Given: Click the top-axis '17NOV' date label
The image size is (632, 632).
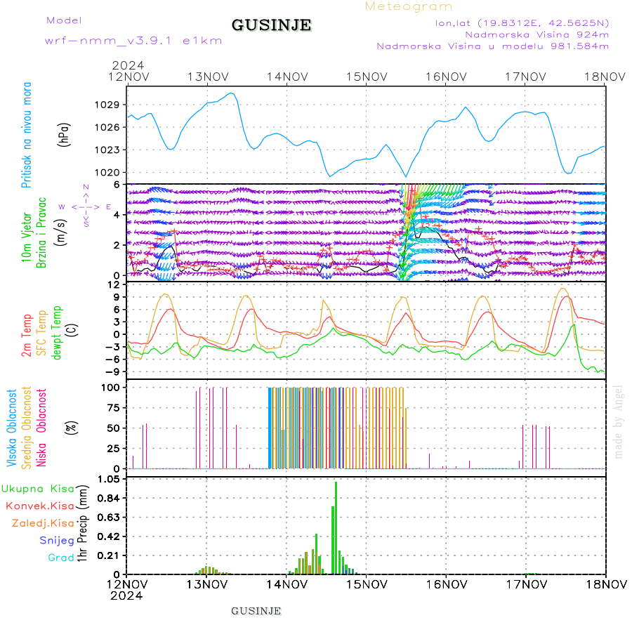Looking at the screenshot, I should click(x=526, y=77).
